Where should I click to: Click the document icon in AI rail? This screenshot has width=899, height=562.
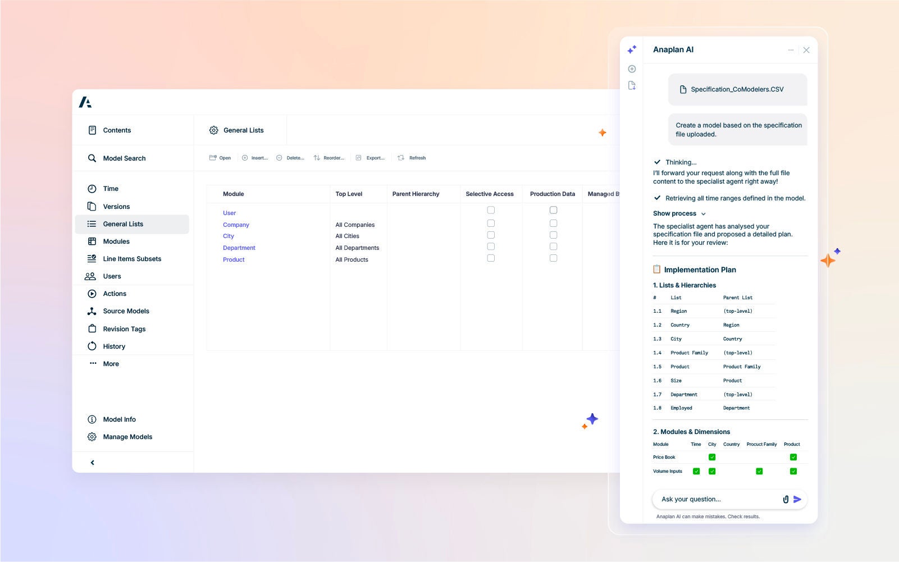coord(632,85)
